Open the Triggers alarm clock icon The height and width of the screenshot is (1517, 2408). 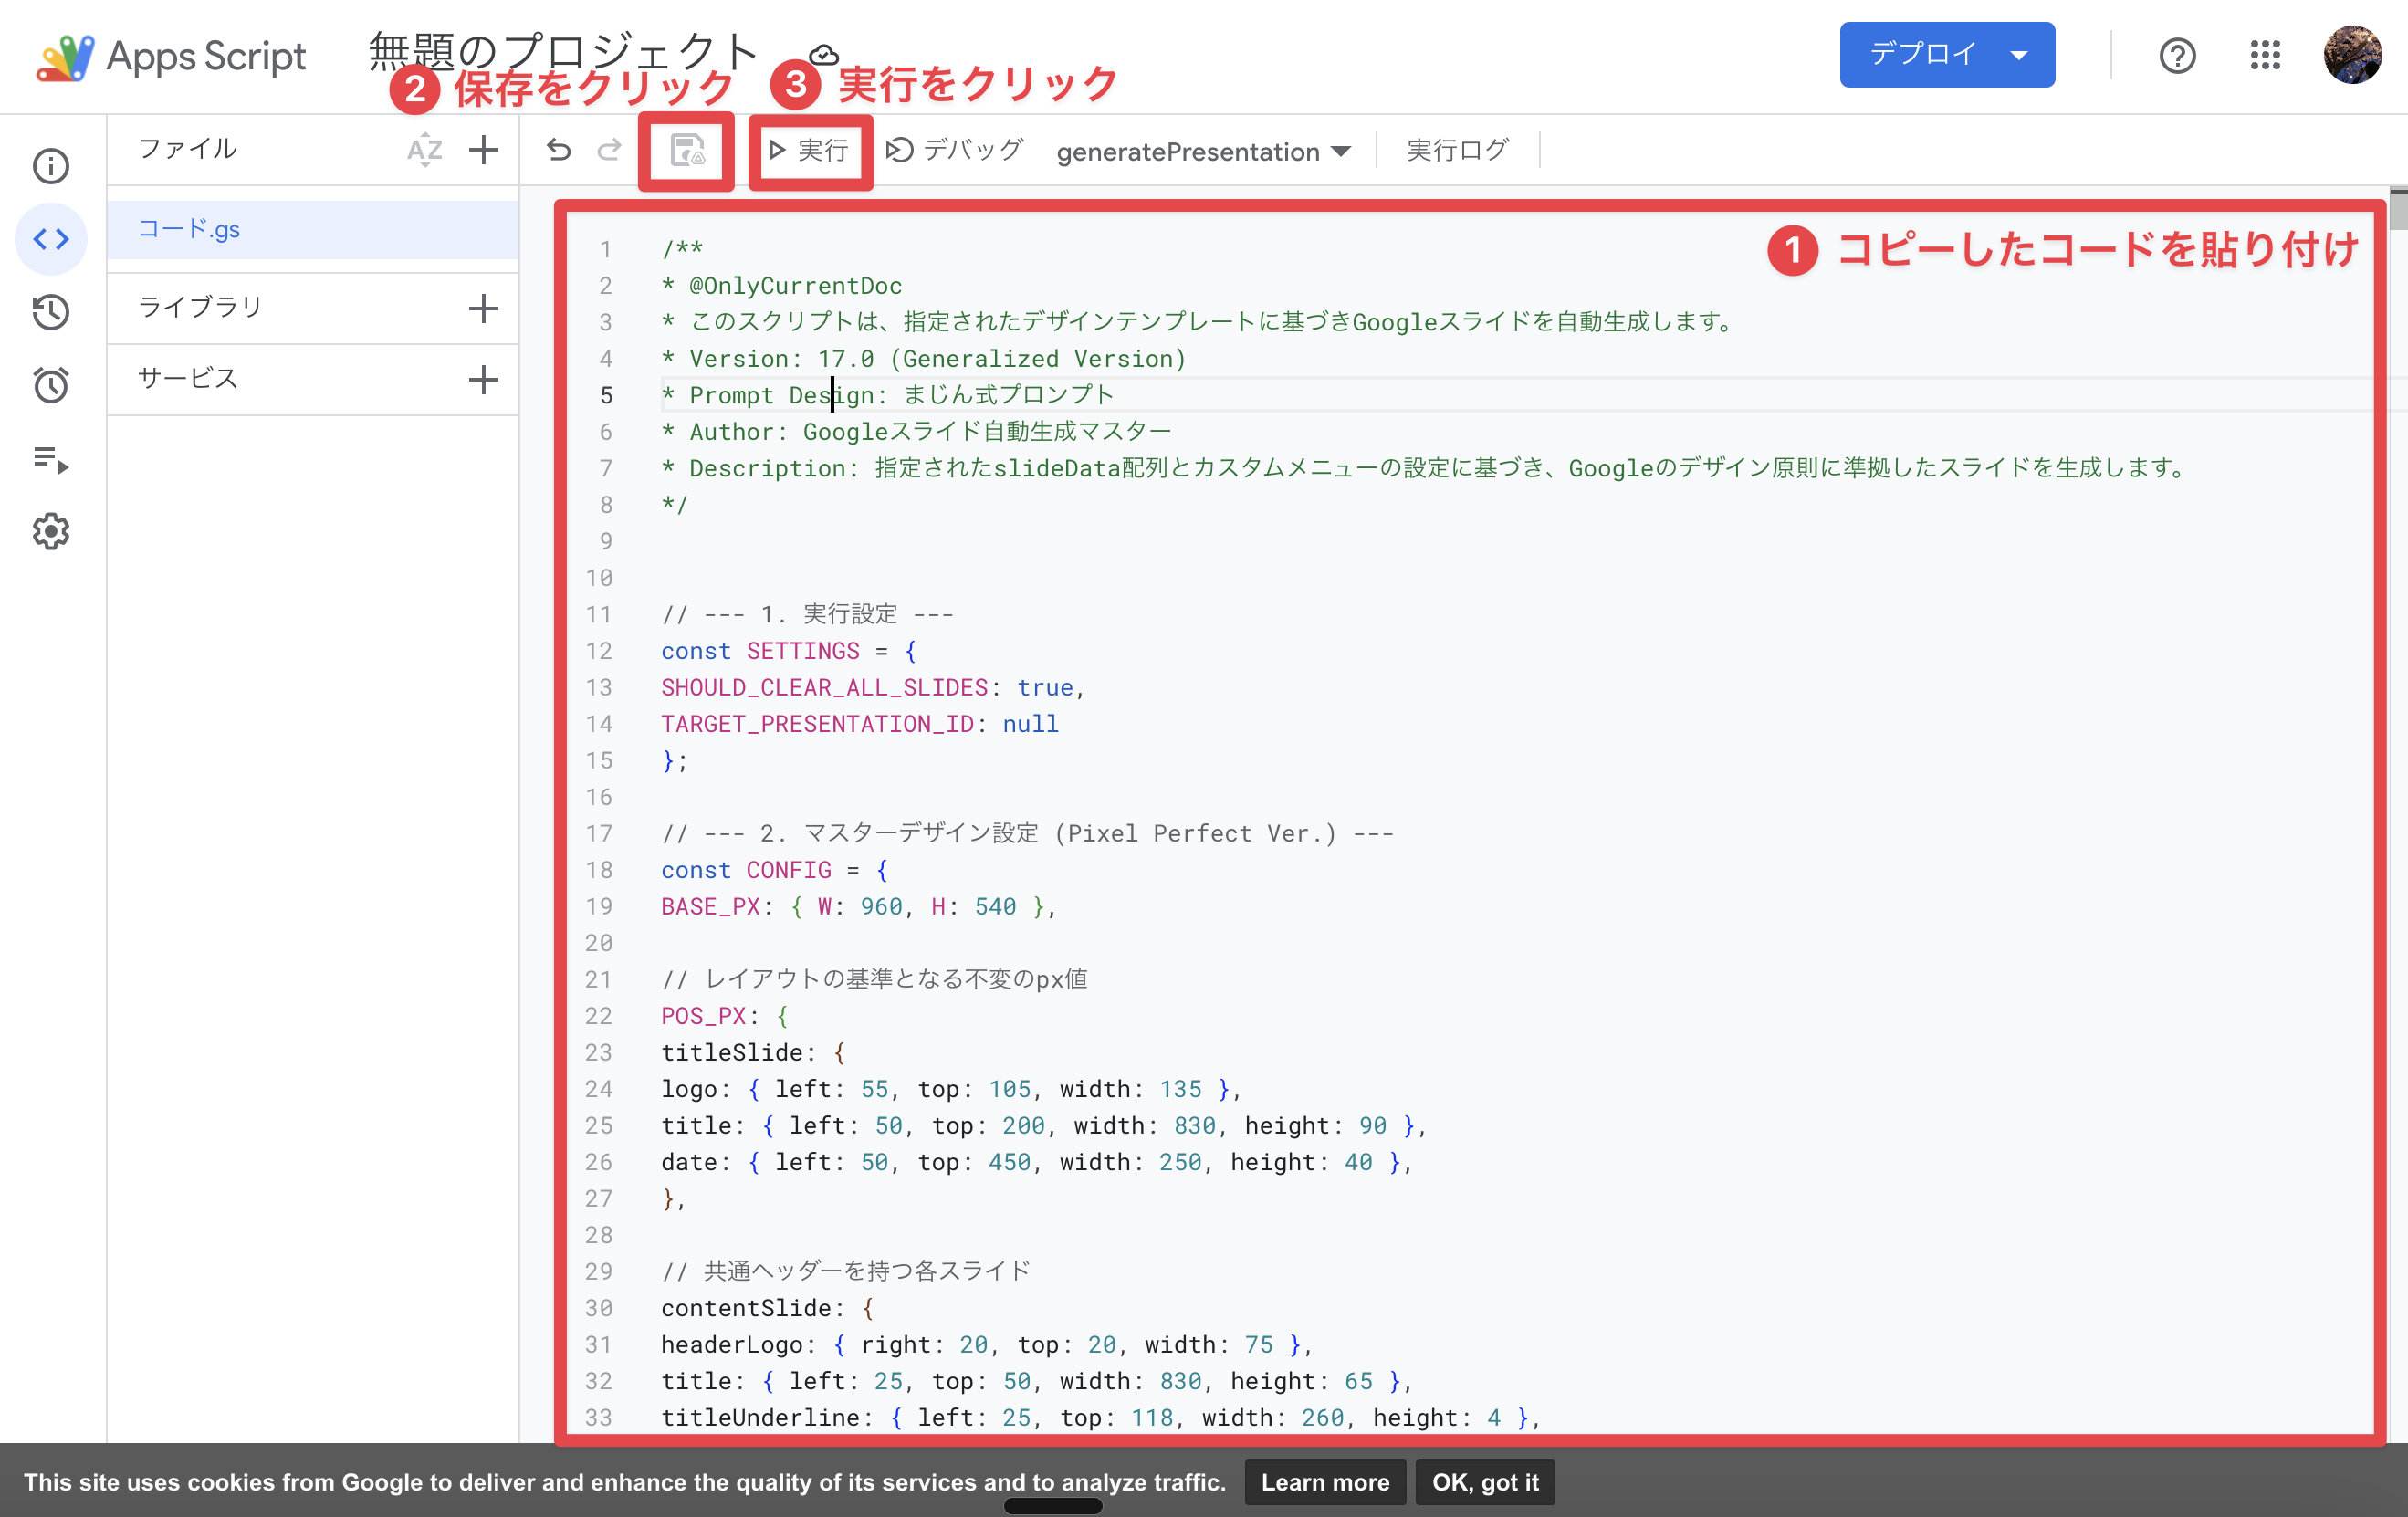click(x=50, y=385)
